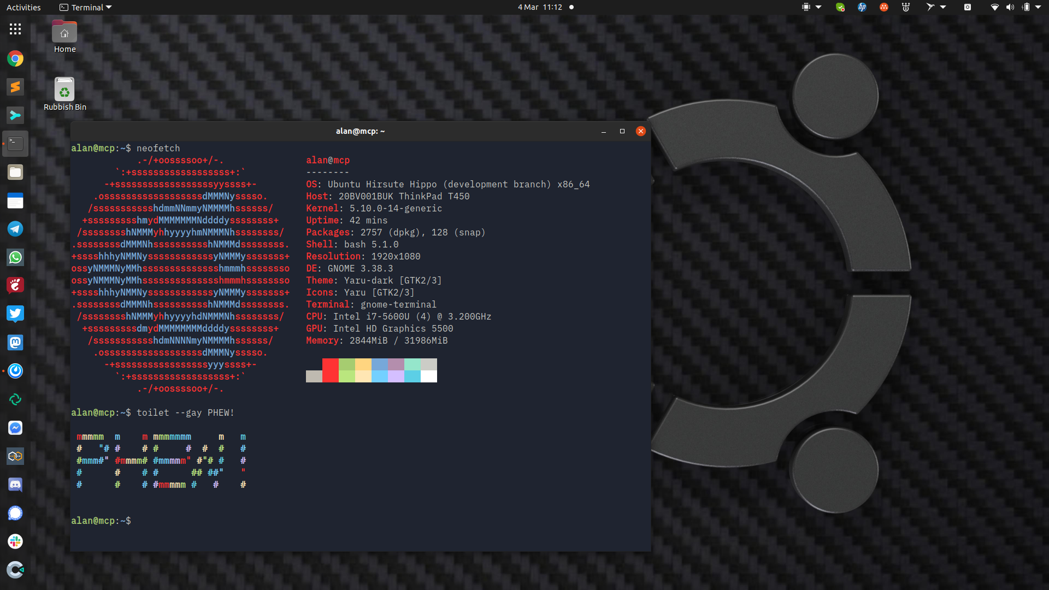The image size is (1049, 590).
Task: Launch Discord from the dock
Action: (15, 485)
